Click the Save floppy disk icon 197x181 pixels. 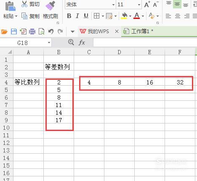coord(14,31)
